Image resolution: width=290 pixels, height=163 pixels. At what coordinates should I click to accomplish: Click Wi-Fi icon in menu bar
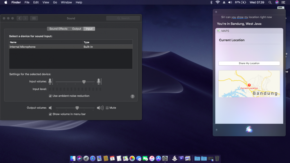click(x=218, y=2)
